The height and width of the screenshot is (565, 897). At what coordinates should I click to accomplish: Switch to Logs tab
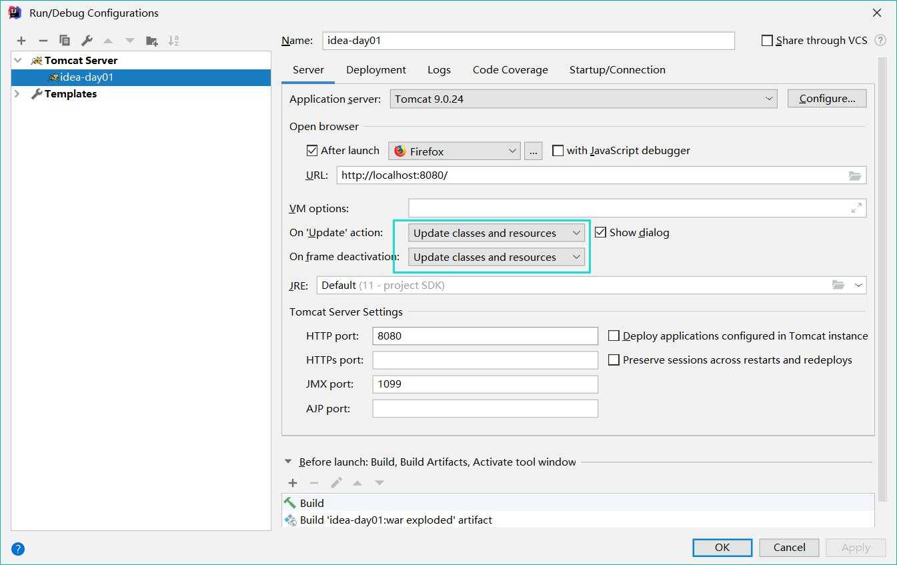[x=439, y=70]
